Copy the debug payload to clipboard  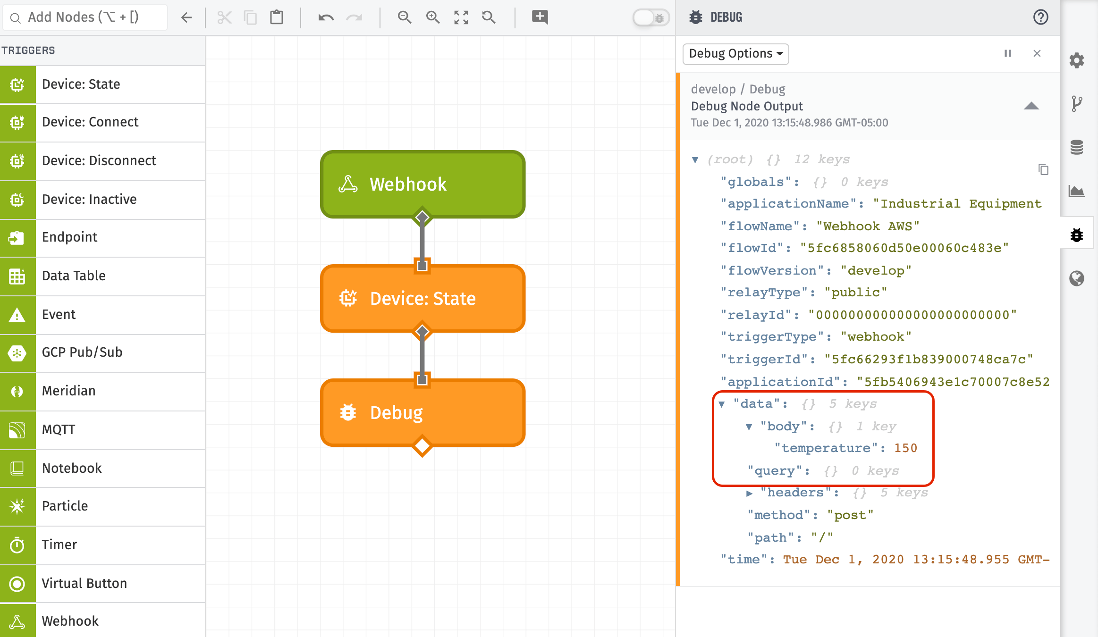pyautogui.click(x=1043, y=169)
